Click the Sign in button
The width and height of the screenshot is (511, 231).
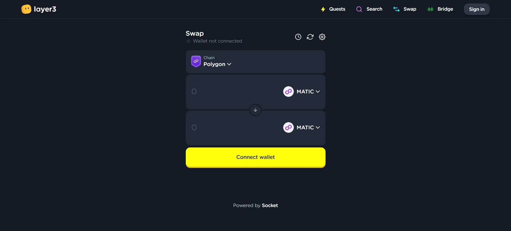[x=476, y=9]
